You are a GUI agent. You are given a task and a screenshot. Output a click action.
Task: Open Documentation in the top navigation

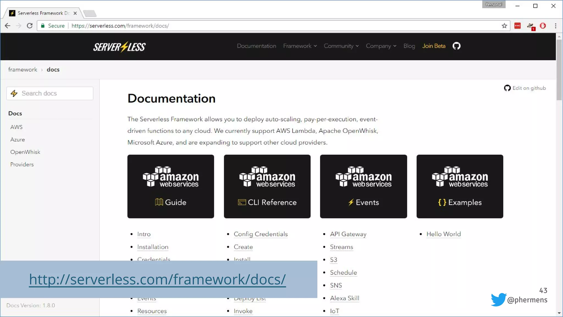[256, 46]
